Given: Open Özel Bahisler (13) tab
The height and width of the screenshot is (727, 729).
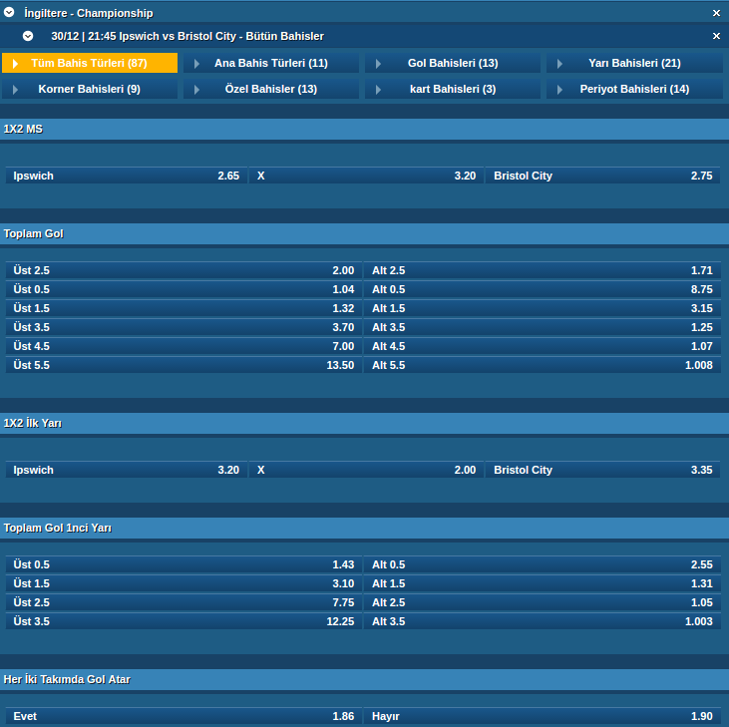Looking at the screenshot, I should (271, 89).
